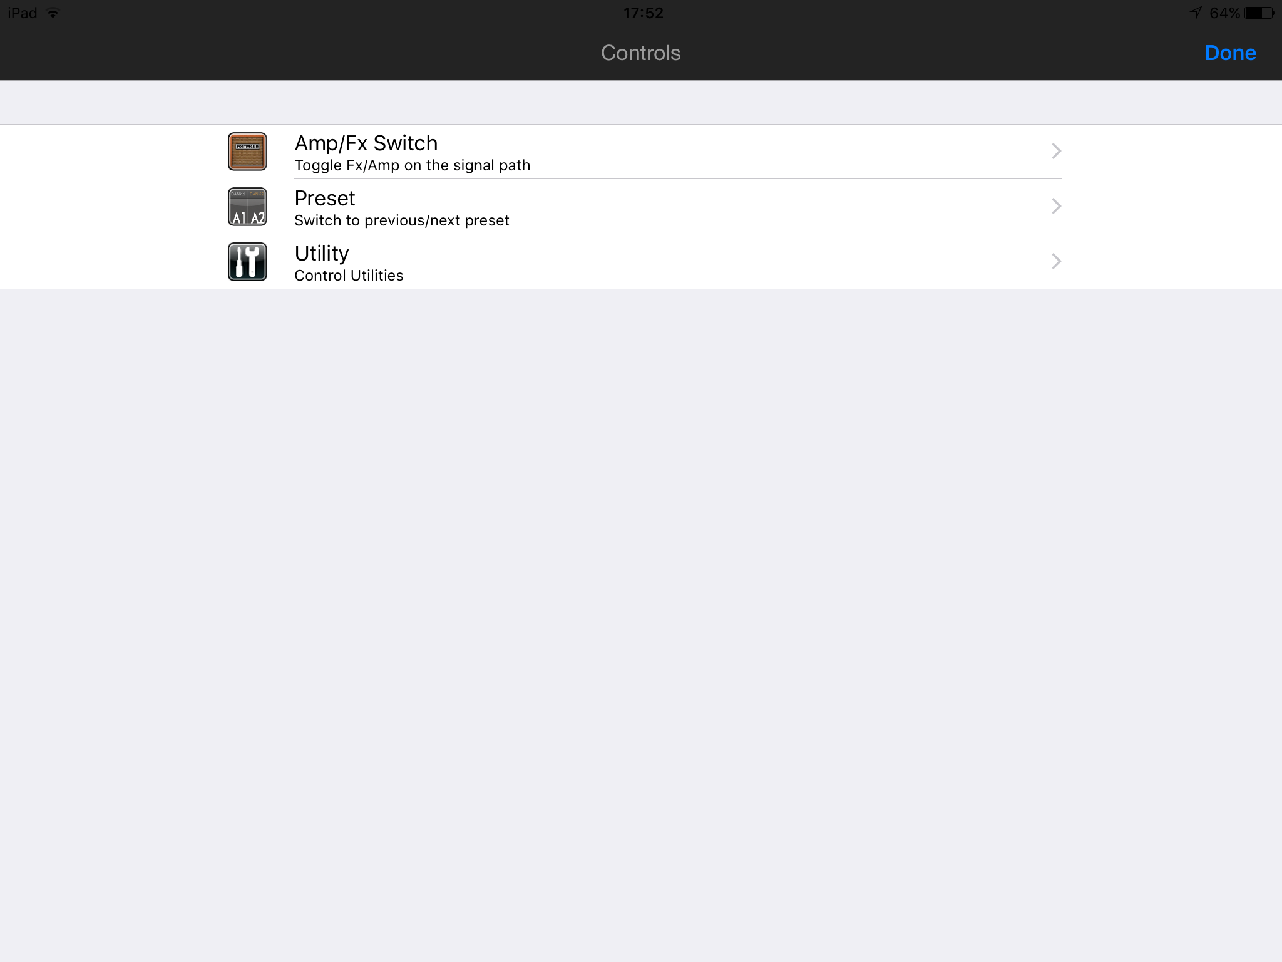Viewport: 1282px width, 962px height.
Task: Tap the battery indicator icon
Action: coord(1259,13)
